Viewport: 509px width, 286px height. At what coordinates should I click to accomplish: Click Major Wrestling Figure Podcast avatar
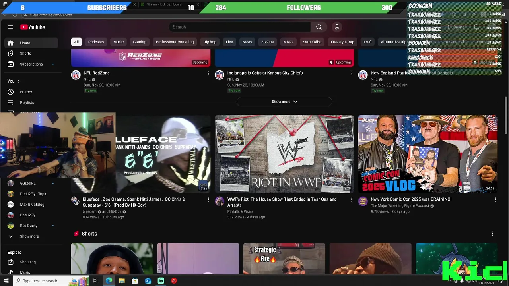363,201
